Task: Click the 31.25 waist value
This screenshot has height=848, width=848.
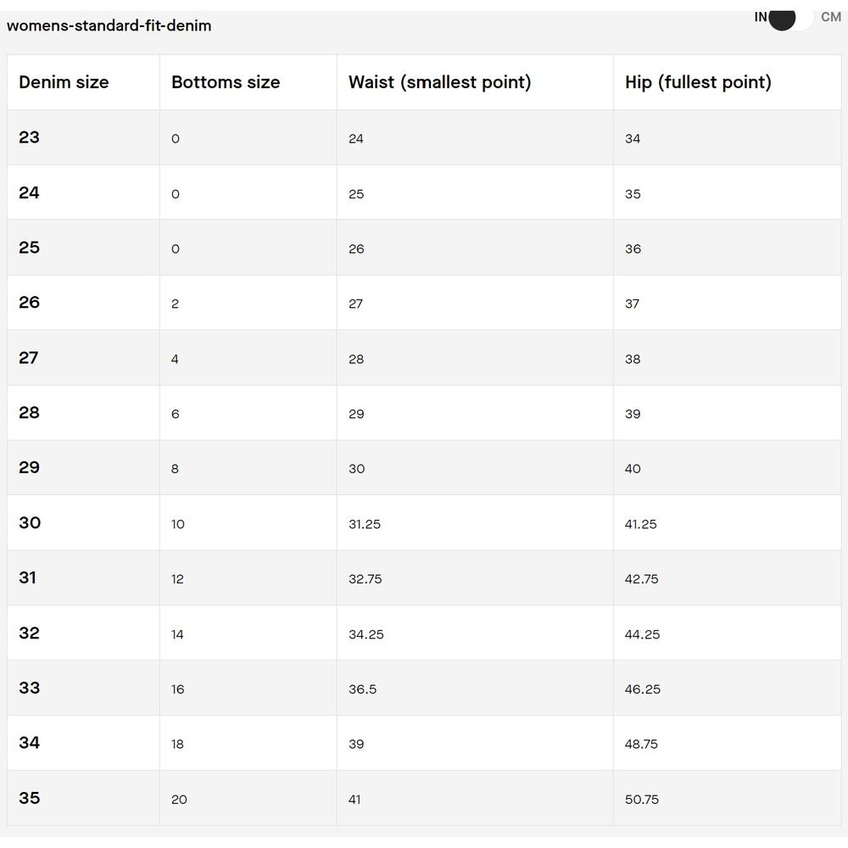Action: tap(365, 524)
